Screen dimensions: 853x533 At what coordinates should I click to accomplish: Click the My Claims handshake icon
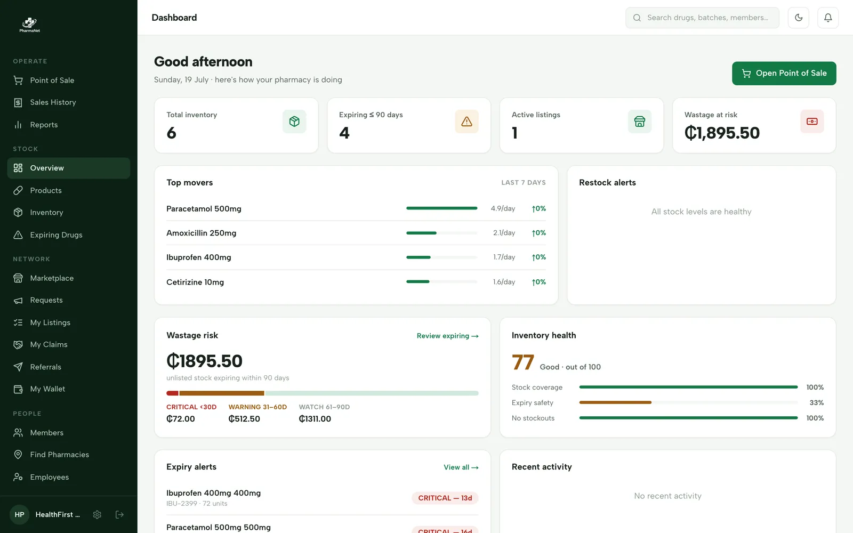(18, 344)
